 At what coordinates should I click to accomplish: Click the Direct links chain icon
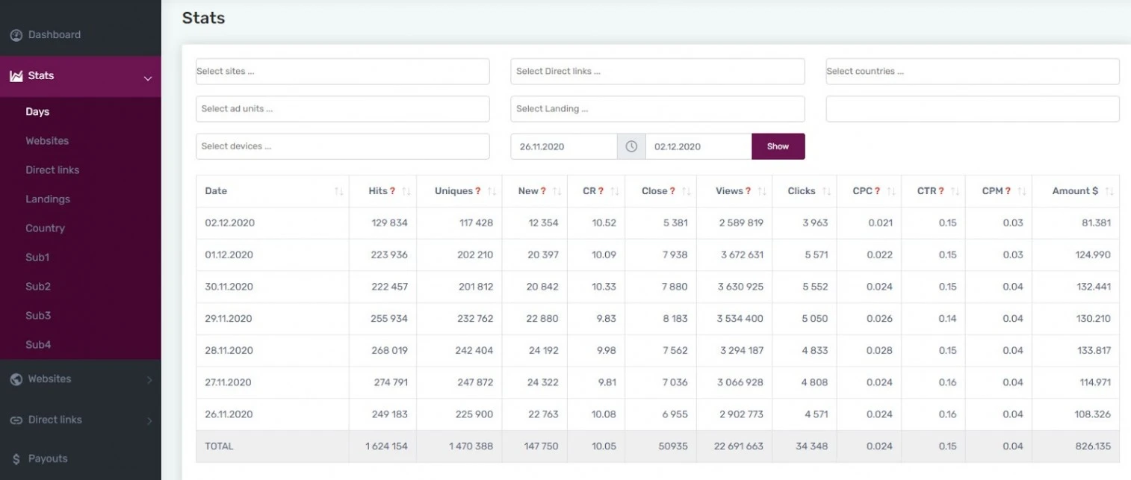[16, 420]
